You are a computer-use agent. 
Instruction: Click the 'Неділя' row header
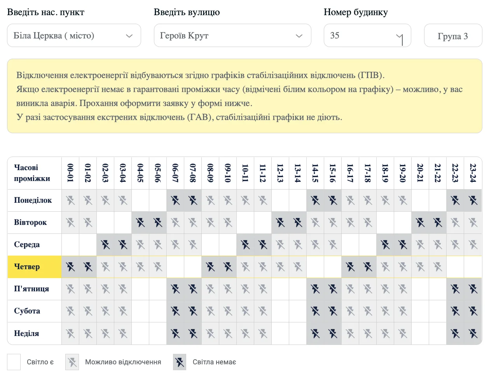click(35, 333)
